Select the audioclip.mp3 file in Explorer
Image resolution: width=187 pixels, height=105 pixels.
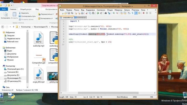(x=39, y=39)
